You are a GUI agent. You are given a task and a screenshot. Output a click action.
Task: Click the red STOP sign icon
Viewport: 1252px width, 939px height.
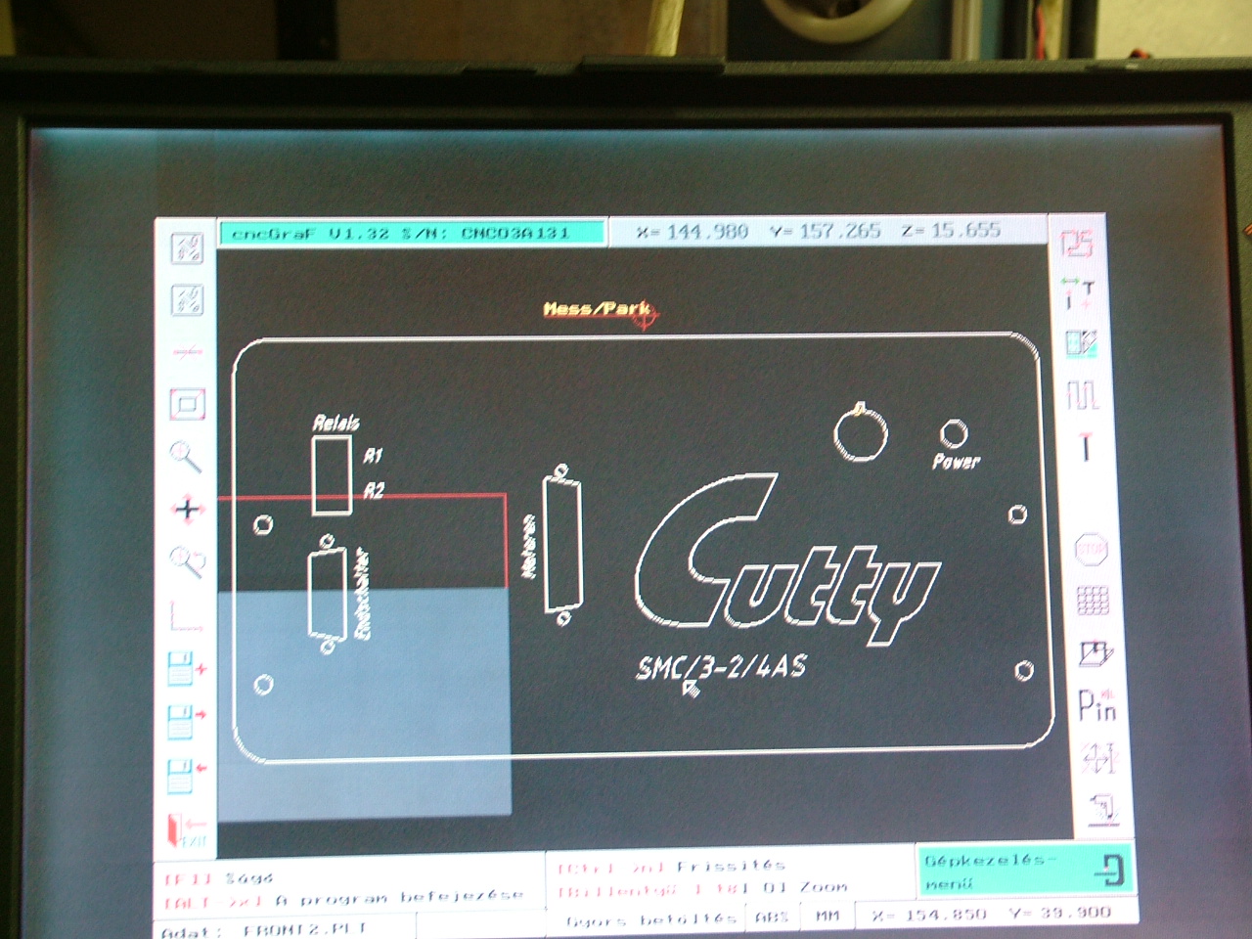(x=1091, y=549)
